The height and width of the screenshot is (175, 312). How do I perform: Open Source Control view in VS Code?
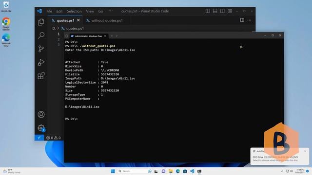[x=41, y=49]
